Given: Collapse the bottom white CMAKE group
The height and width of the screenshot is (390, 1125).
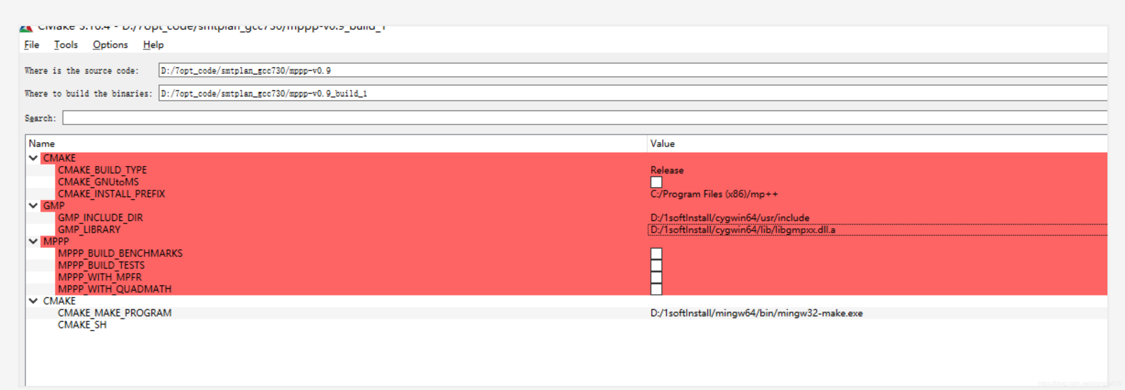Looking at the screenshot, I should click(x=33, y=301).
